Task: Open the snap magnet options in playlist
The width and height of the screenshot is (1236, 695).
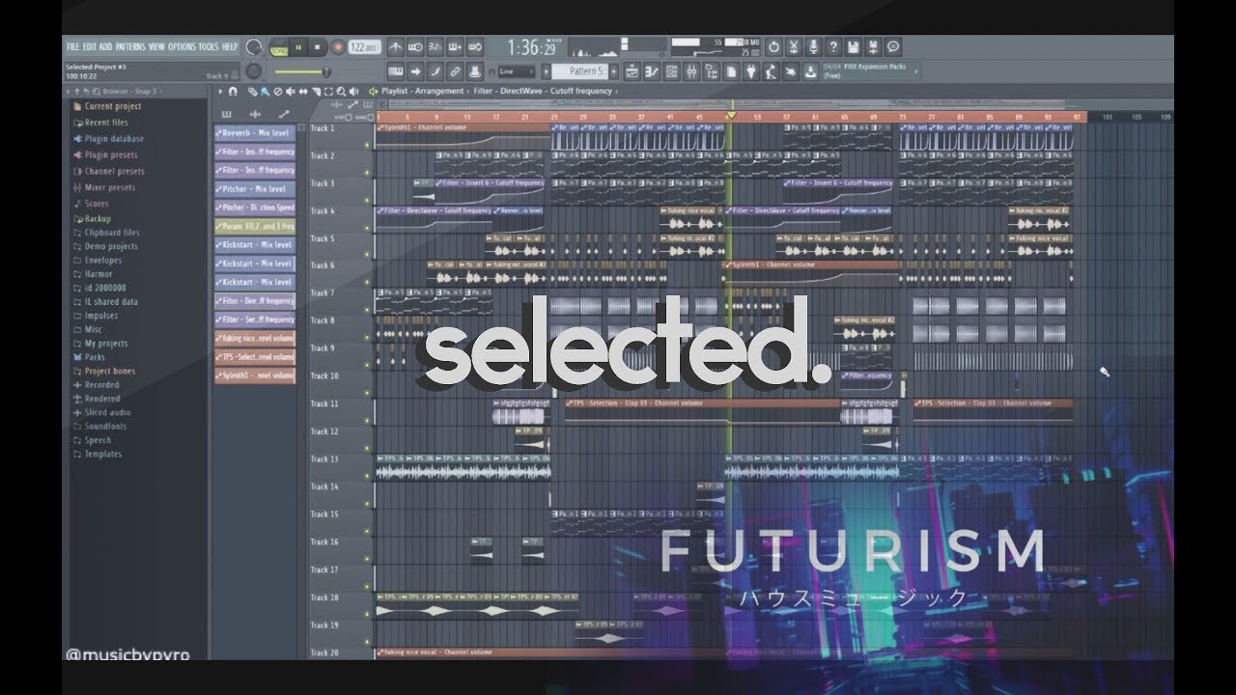Action: point(233,91)
